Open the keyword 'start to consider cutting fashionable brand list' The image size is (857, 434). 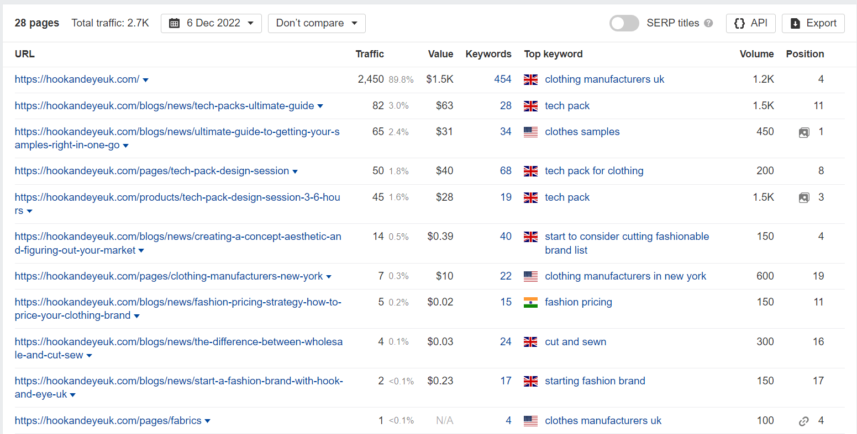(x=627, y=243)
